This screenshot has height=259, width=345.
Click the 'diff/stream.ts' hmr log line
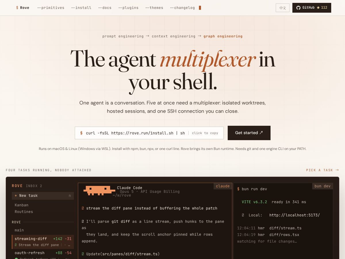click(269, 228)
